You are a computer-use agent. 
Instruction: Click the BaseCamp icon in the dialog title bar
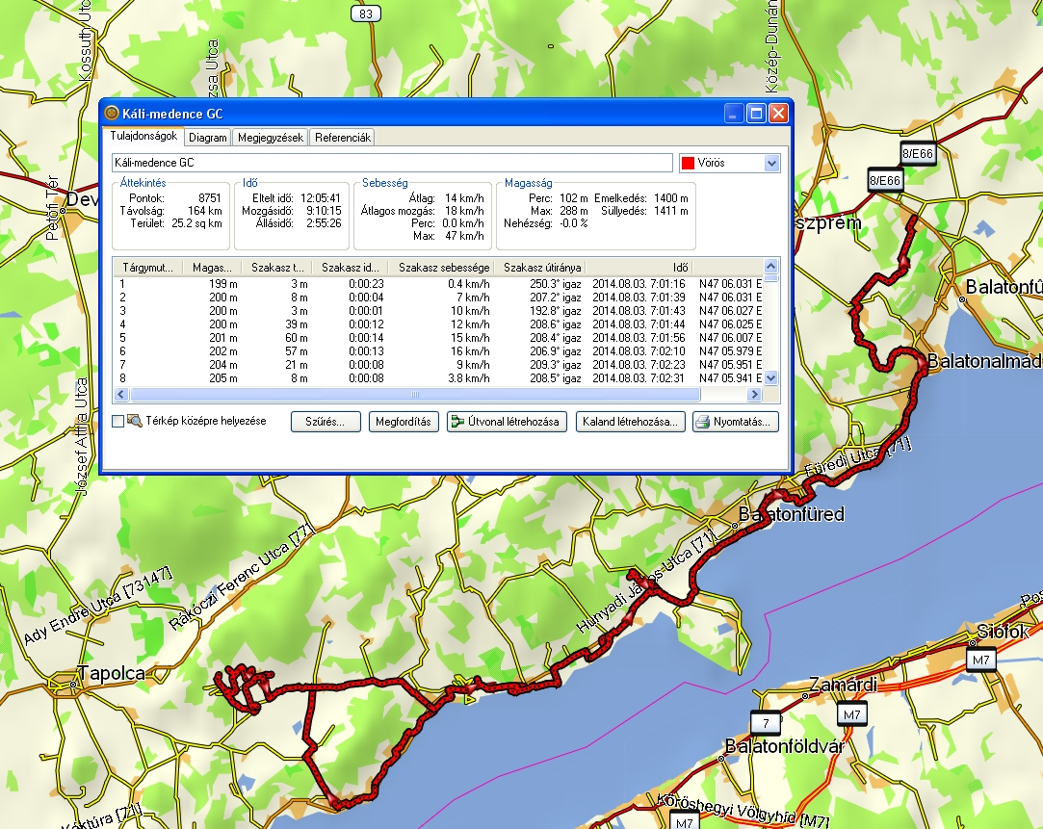click(x=112, y=114)
